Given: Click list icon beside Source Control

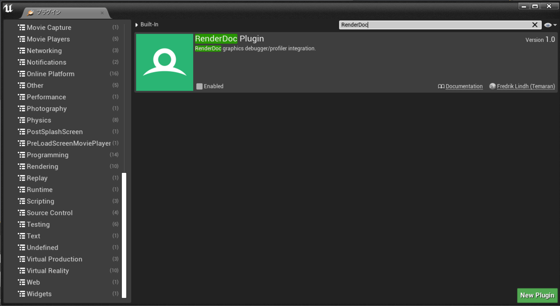Looking at the screenshot, I should pyautogui.click(x=21, y=213).
